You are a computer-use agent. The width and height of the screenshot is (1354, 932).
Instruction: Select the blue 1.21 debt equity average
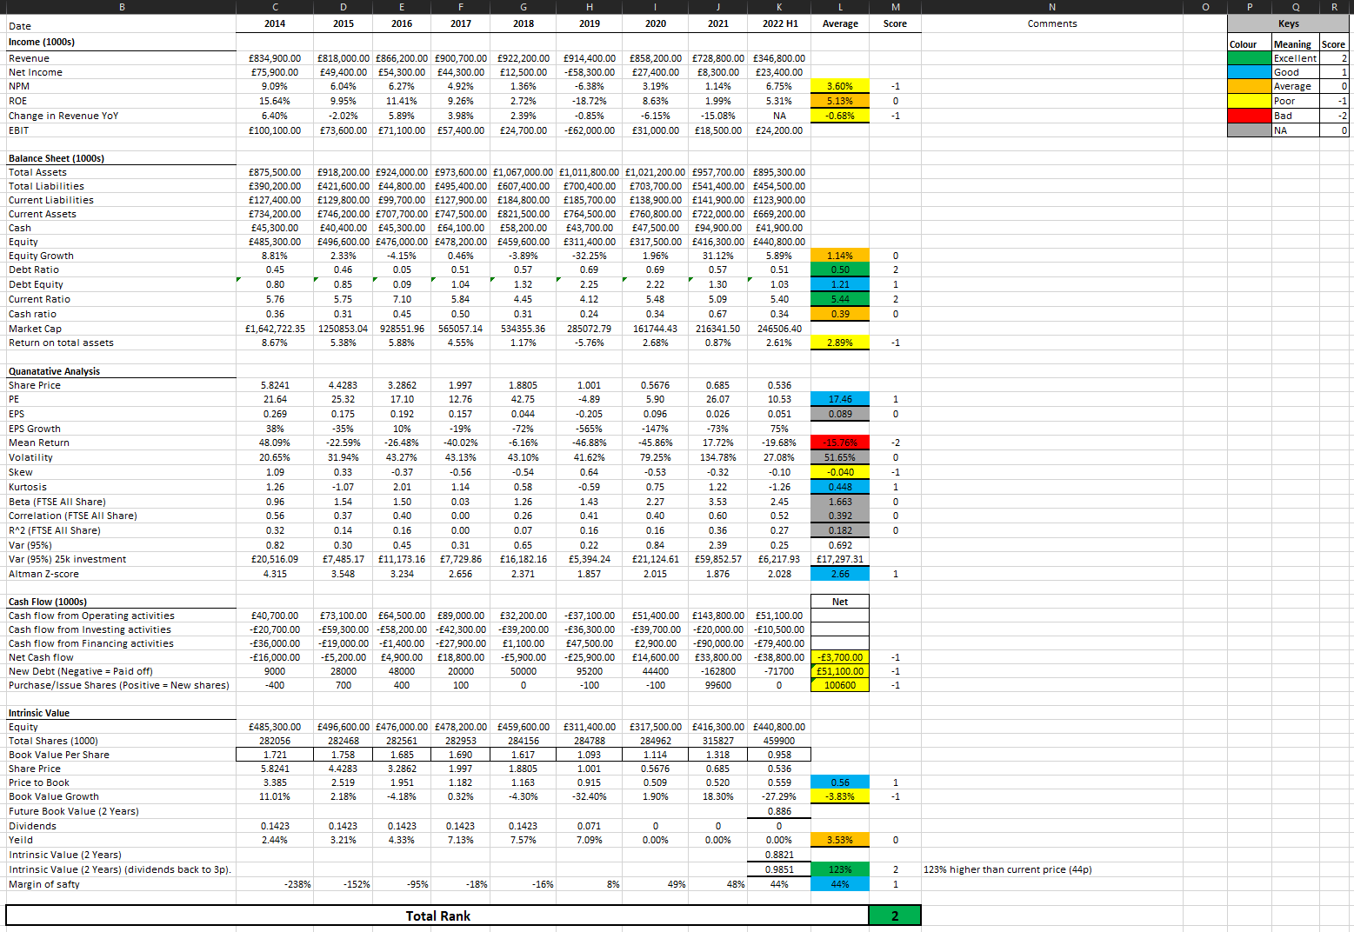840,284
